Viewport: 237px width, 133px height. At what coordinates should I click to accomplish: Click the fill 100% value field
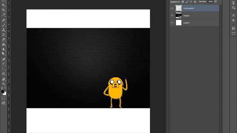[x=211, y=1]
